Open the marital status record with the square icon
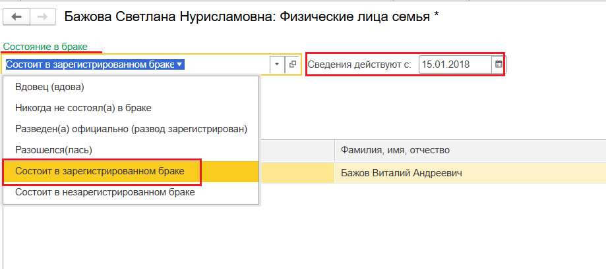 pos(293,64)
